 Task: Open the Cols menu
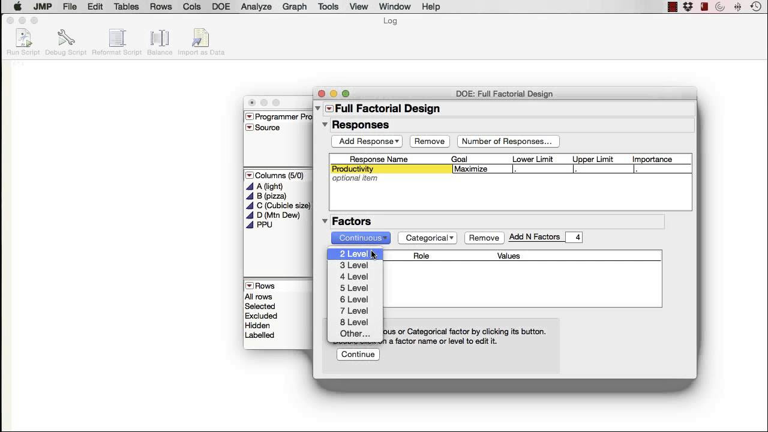[192, 7]
